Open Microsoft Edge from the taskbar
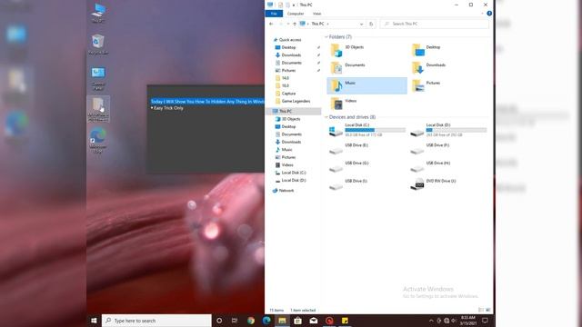Viewport: 582px width, 327px height. coord(266,321)
